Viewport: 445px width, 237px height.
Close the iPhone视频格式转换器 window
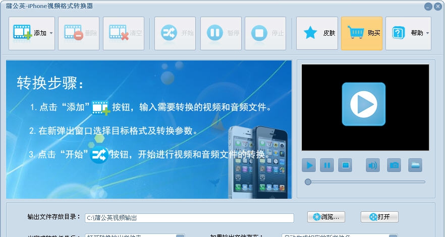tap(438, 7)
